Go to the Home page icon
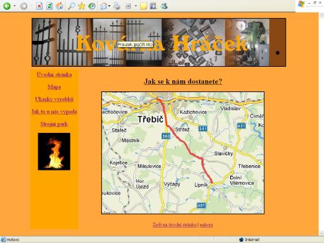 click(x=60, y=6)
